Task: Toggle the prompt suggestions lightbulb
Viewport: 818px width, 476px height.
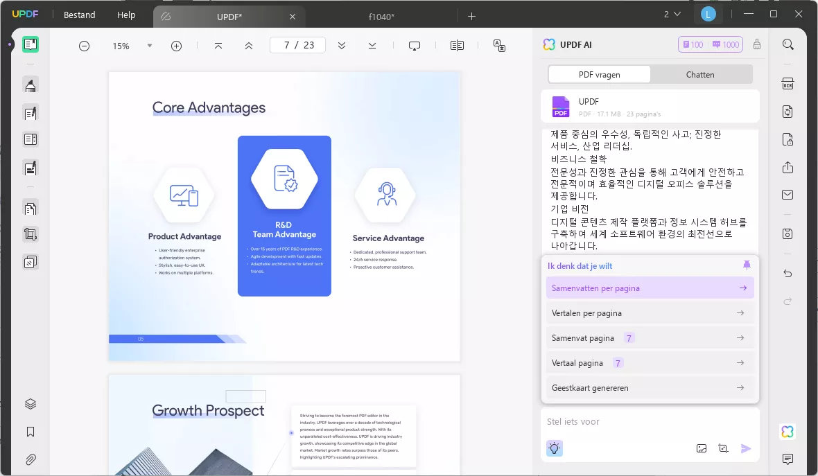Action: point(555,448)
